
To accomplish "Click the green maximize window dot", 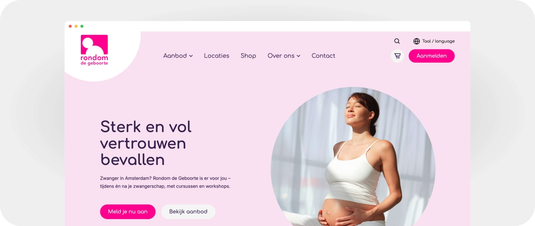I will 82,26.
